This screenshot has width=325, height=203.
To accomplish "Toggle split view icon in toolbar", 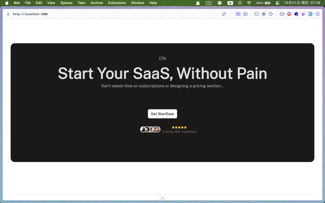I will pos(318,14).
